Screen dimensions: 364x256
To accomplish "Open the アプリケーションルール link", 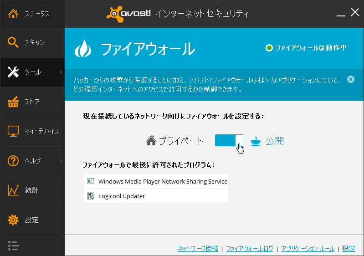I will (x=308, y=249).
